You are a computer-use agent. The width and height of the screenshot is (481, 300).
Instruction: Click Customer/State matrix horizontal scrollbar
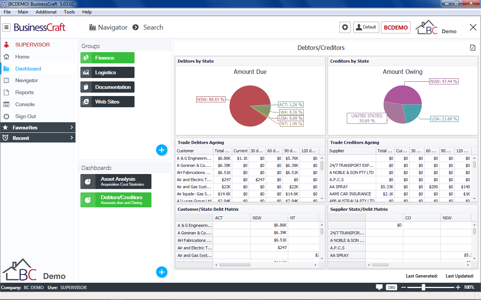point(235,265)
